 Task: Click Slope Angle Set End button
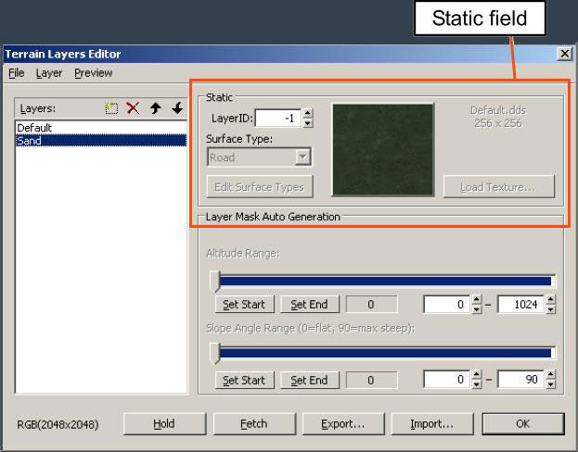(x=309, y=380)
